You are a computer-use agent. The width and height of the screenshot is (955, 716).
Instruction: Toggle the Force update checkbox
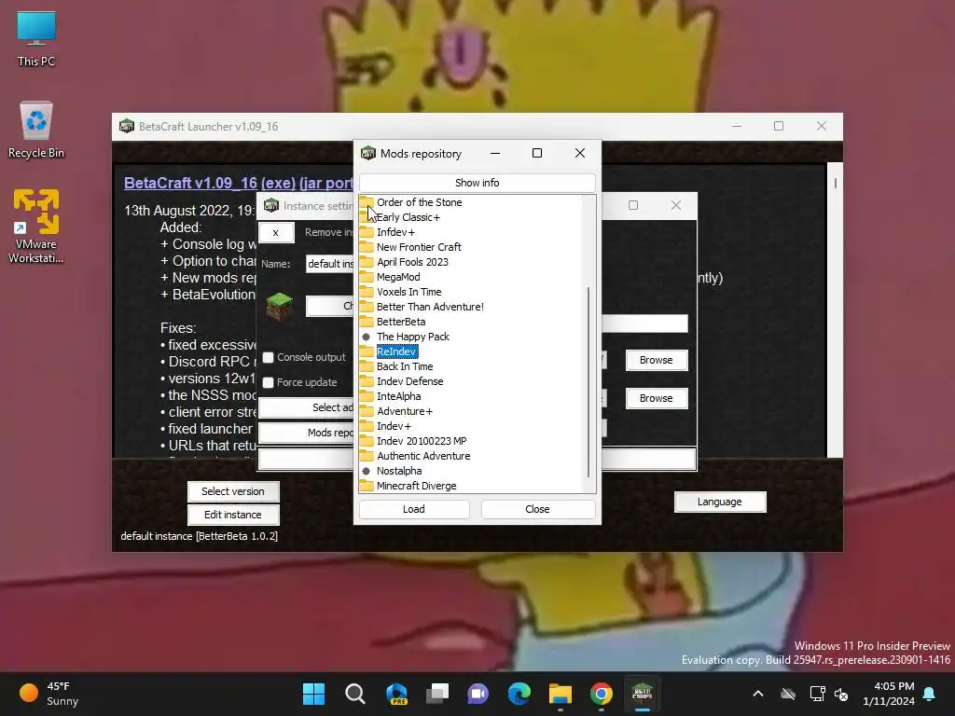pyautogui.click(x=268, y=382)
